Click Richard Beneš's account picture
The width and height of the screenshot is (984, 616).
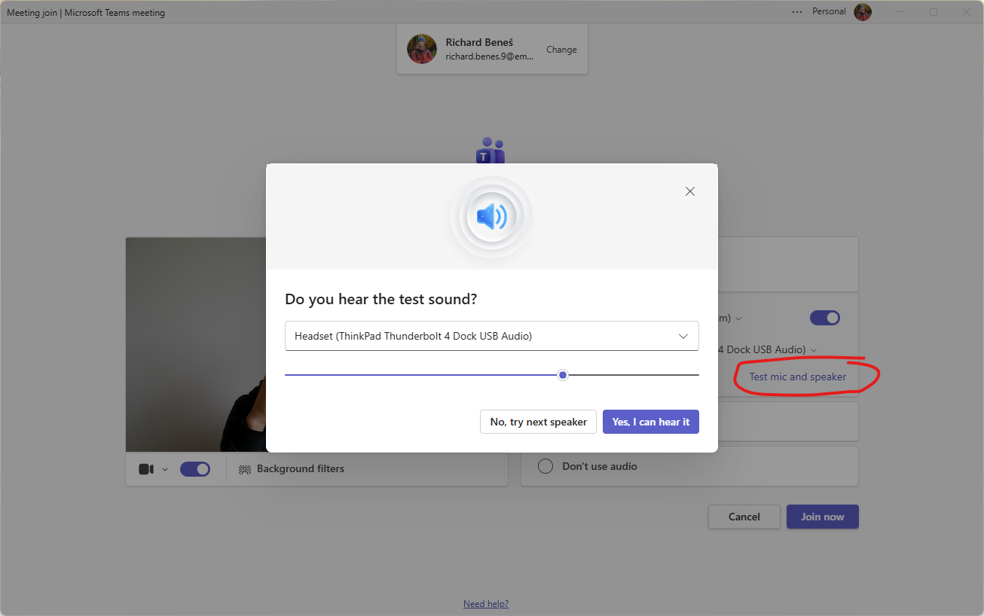click(x=422, y=49)
